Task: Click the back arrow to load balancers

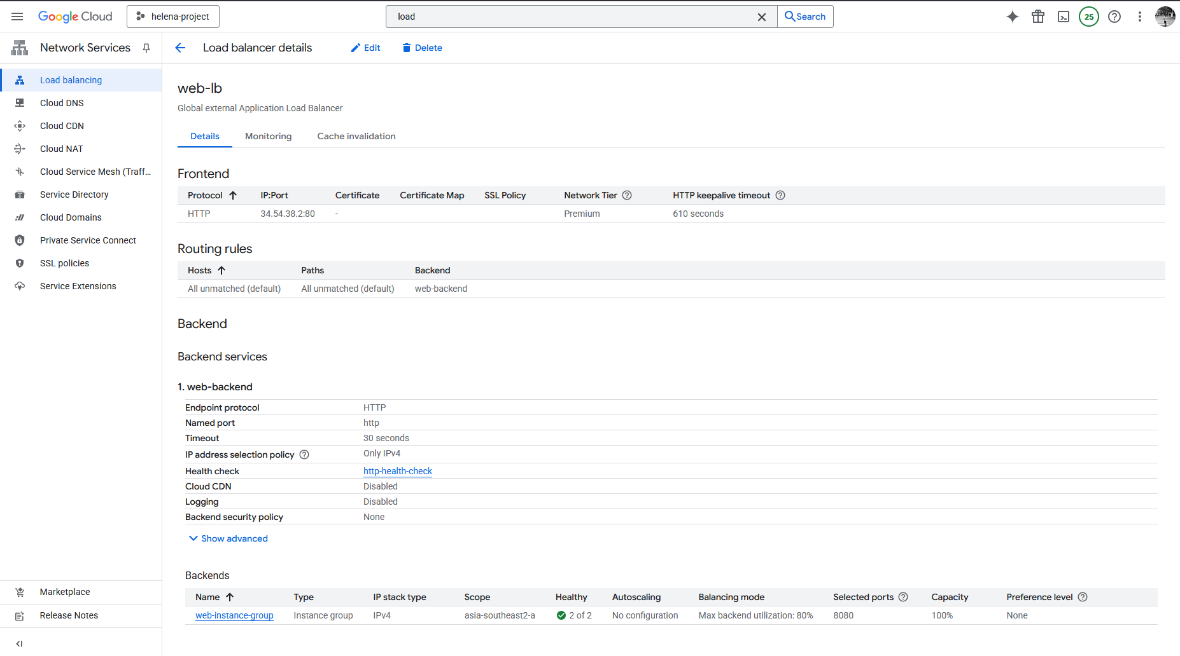Action: coord(180,48)
